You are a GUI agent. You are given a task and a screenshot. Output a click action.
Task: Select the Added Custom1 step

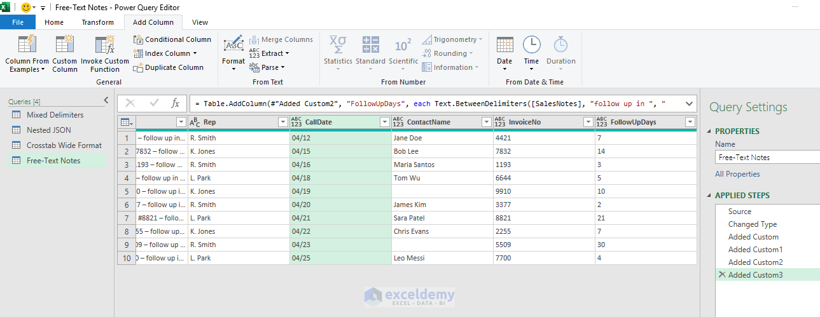[756, 250]
